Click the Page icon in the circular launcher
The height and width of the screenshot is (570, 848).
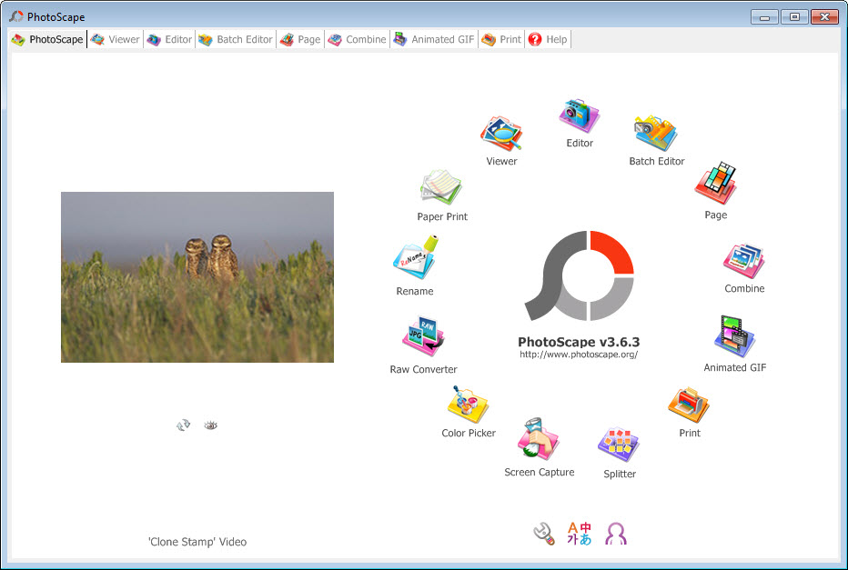715,183
